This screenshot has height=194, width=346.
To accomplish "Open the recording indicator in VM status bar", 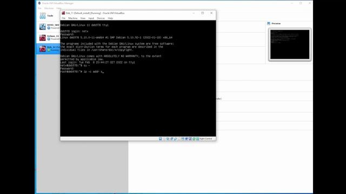I will point(187,139).
